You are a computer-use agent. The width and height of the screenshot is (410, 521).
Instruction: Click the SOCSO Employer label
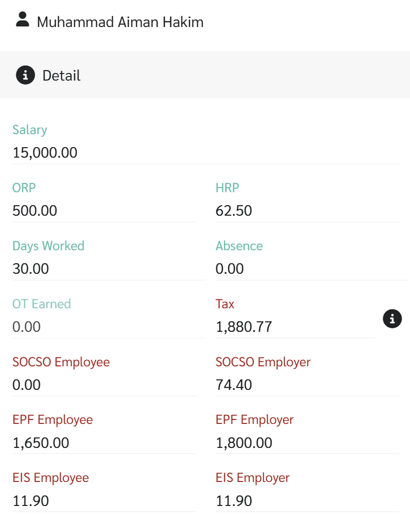263,362
